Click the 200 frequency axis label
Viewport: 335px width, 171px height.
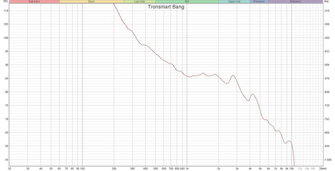114,169
